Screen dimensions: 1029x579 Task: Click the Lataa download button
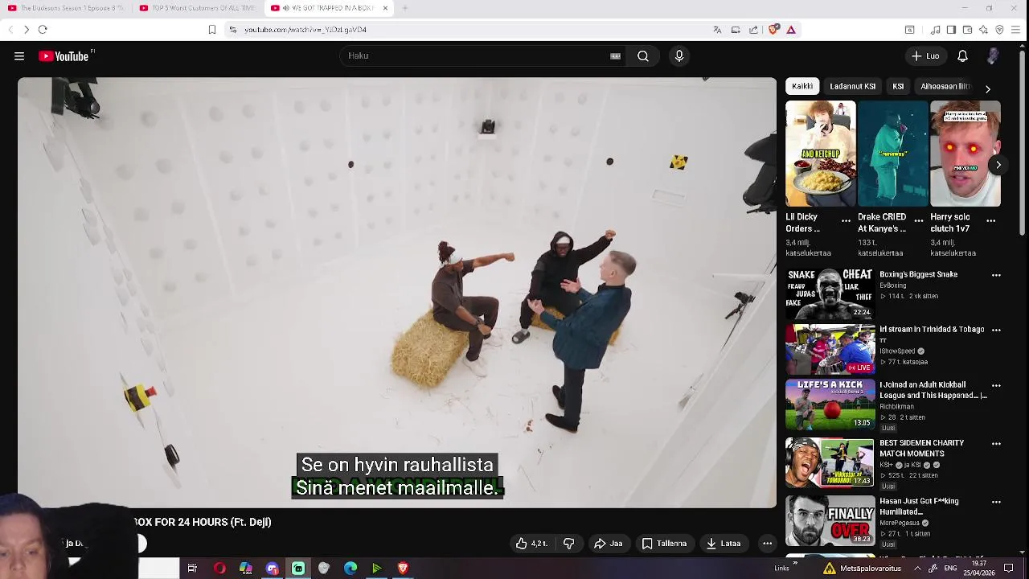pyautogui.click(x=724, y=544)
